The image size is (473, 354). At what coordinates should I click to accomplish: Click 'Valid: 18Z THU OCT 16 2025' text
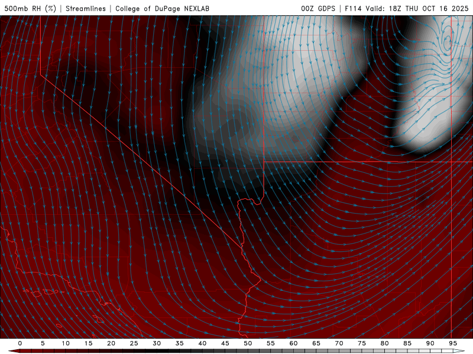[417, 8]
